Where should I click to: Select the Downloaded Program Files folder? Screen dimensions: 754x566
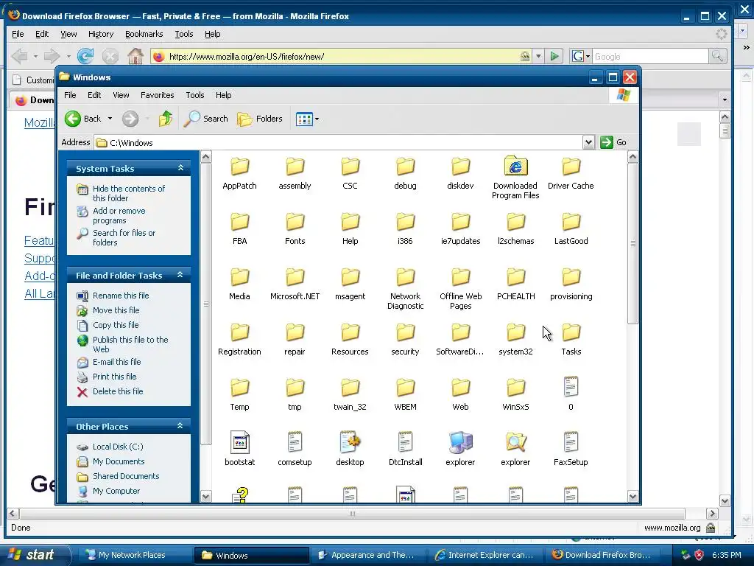coord(515,177)
